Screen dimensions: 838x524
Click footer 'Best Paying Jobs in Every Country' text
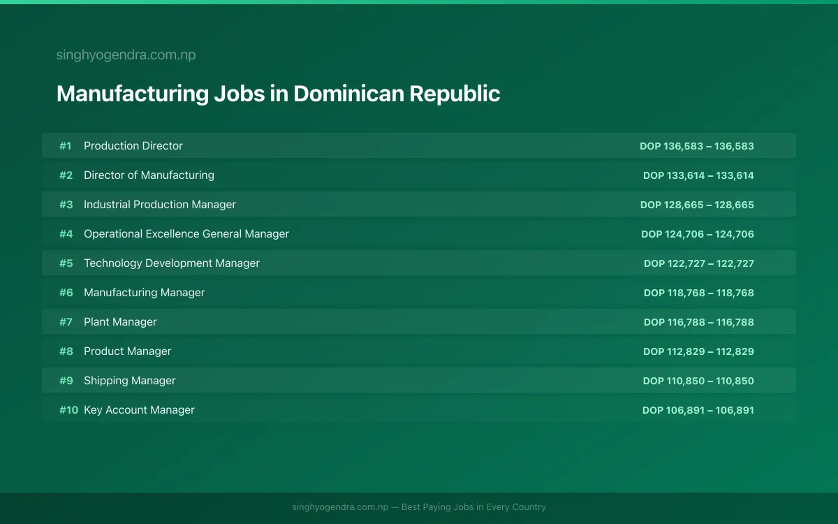pyautogui.click(x=473, y=507)
